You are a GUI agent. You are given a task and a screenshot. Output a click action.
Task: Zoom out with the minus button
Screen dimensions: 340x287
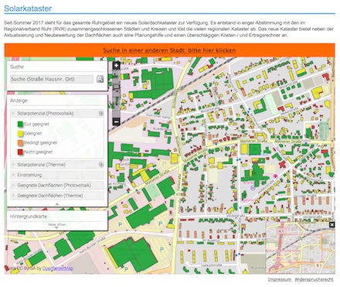117,121
